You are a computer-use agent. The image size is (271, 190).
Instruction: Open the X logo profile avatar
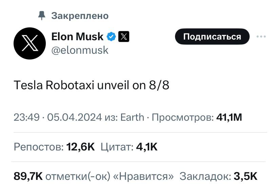point(30,43)
